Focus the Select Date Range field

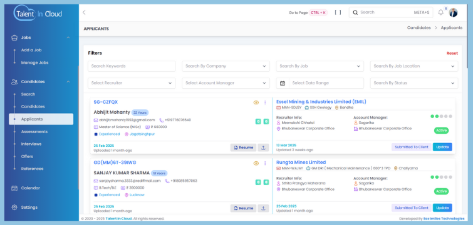pyautogui.click(x=326, y=83)
